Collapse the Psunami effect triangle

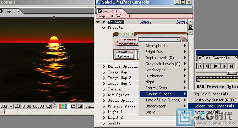click(x=98, y=22)
